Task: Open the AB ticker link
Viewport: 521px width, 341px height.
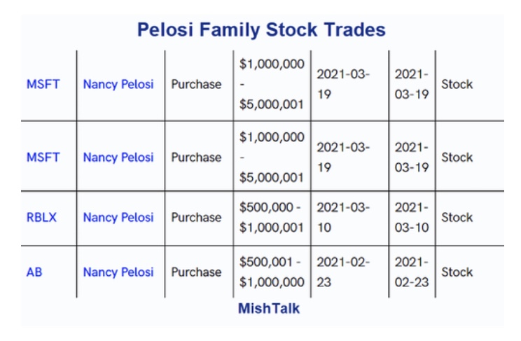Action: 34,272
